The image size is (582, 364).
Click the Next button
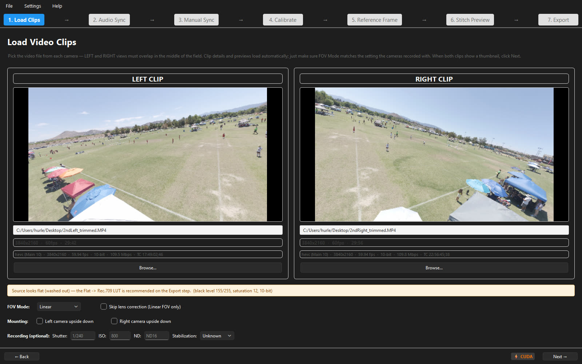[560, 357]
